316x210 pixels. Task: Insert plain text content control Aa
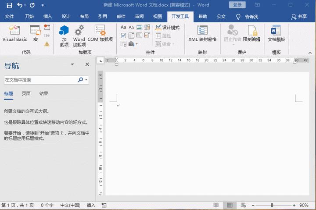click(x=131, y=27)
